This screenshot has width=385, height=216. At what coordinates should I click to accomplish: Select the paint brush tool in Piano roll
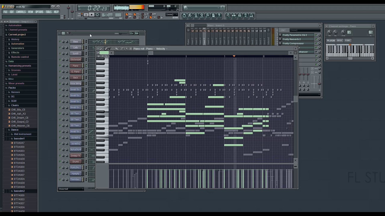click(109, 49)
